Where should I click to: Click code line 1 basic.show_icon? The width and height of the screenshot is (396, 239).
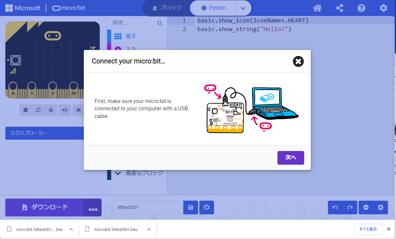[x=253, y=20]
